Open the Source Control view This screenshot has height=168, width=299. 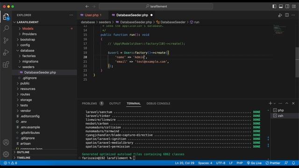point(6,41)
